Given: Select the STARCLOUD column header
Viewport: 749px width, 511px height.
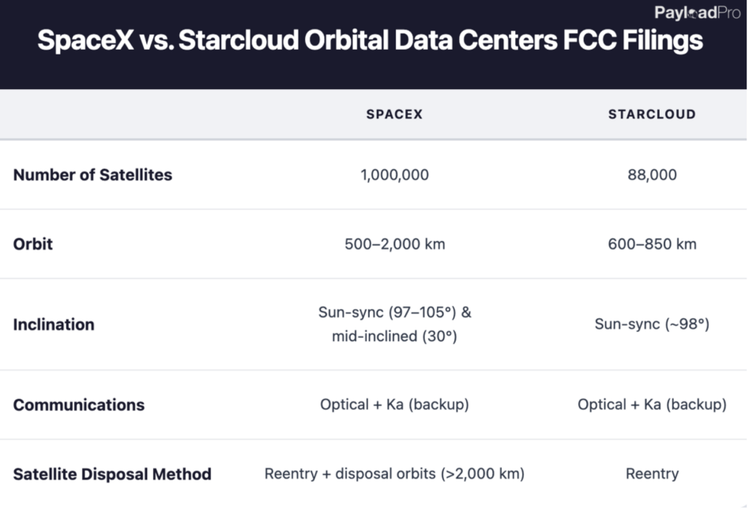Looking at the screenshot, I should (652, 115).
